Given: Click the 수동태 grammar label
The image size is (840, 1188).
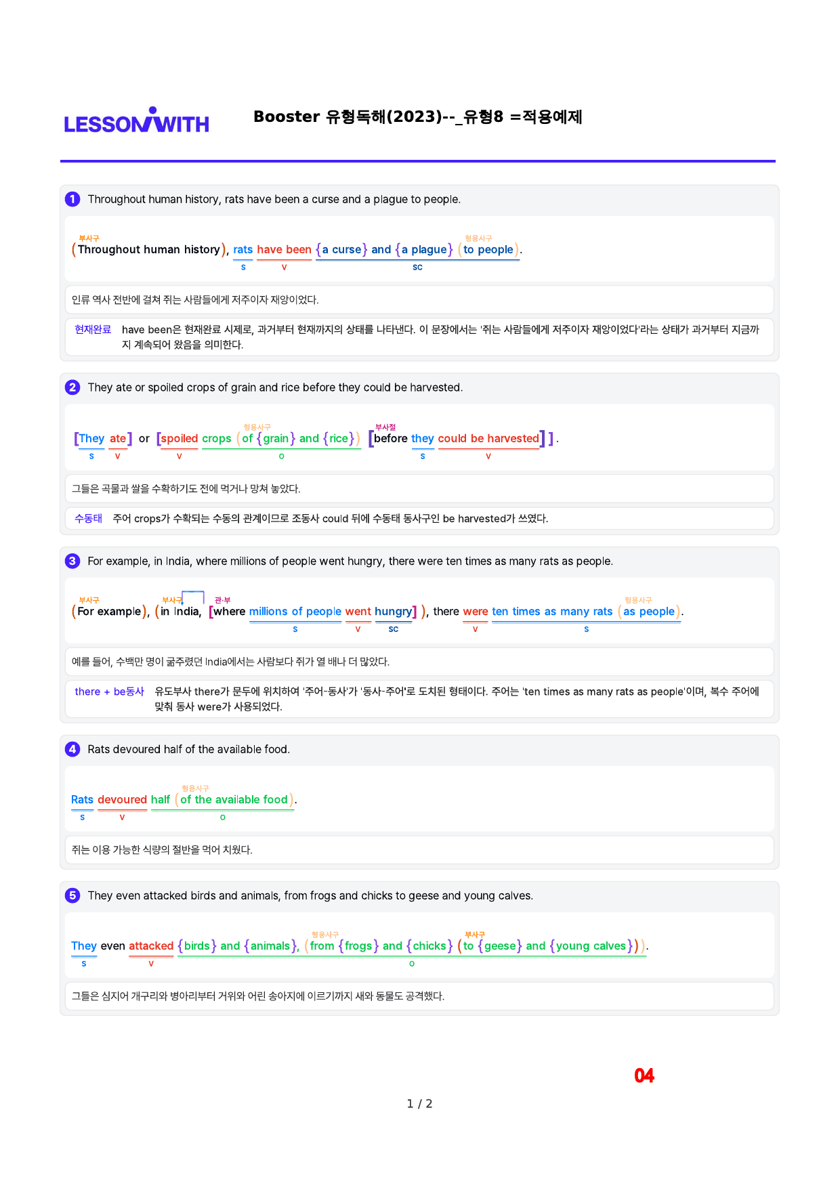Looking at the screenshot, I should [88, 518].
